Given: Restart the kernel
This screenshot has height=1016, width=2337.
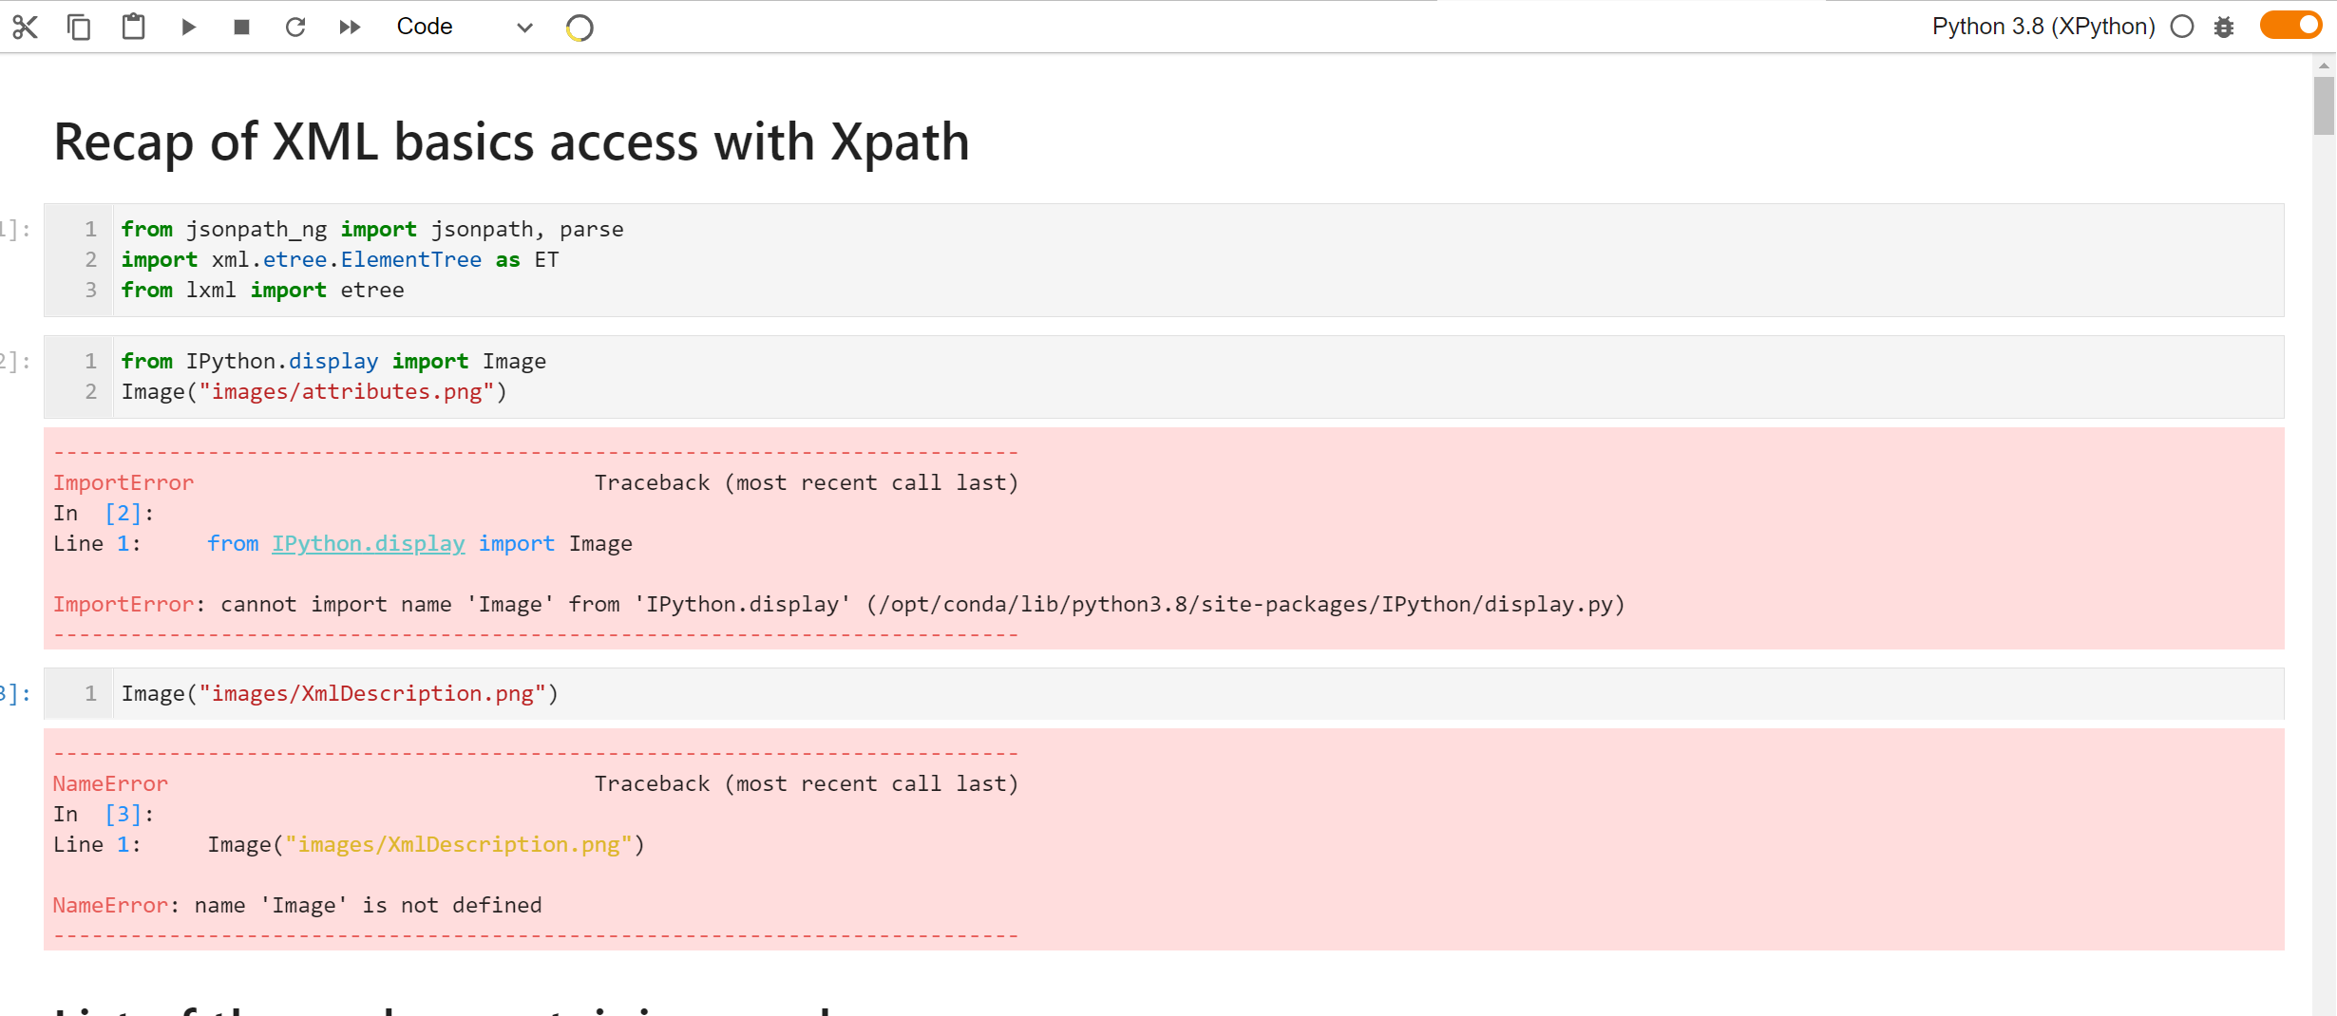Looking at the screenshot, I should 295,27.
